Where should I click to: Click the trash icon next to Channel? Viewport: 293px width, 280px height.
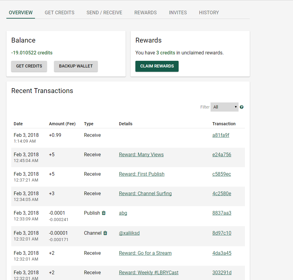(105, 233)
